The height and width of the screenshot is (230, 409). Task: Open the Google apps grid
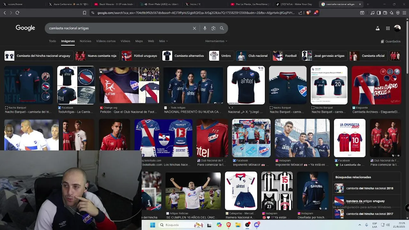[x=388, y=28]
